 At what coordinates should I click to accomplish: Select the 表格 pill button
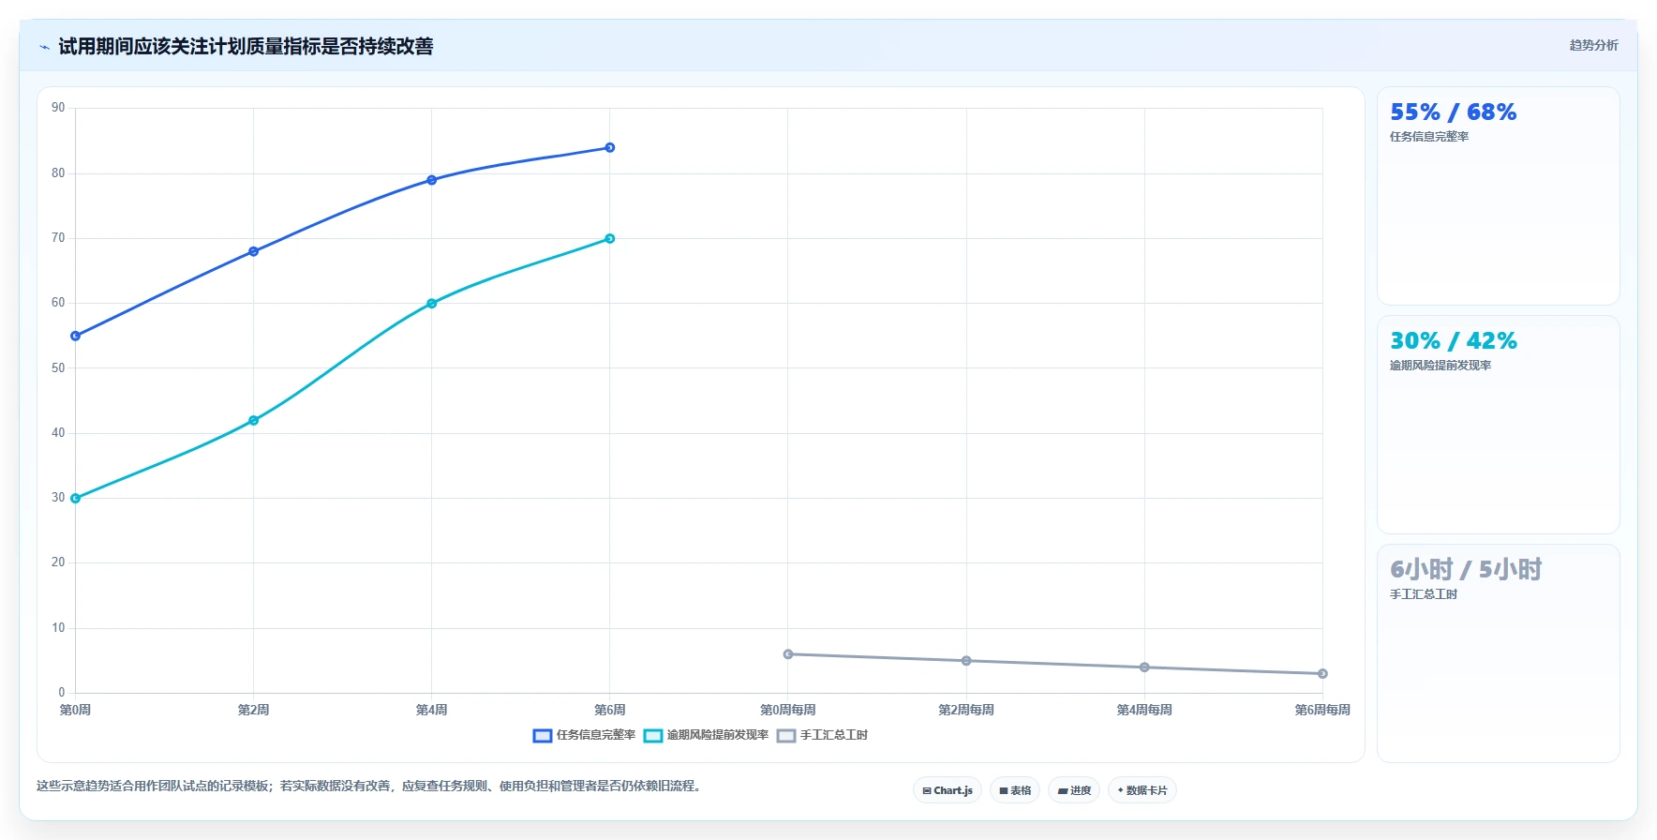pos(1015,790)
